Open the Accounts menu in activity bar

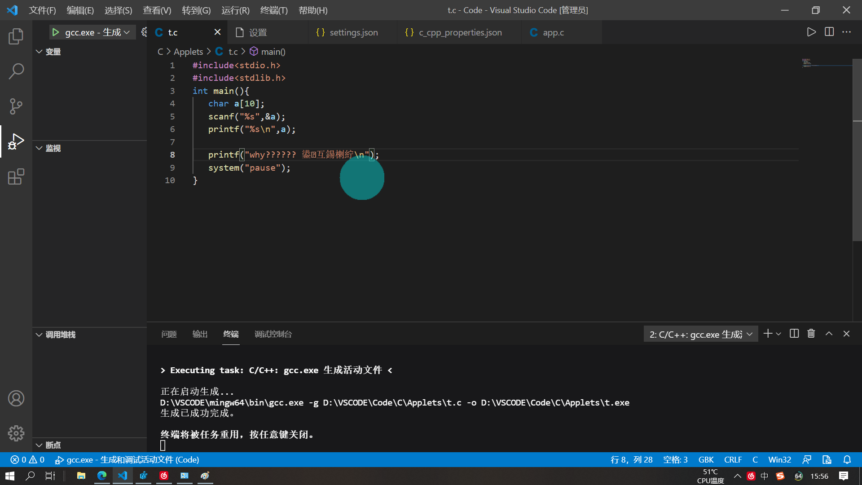pos(16,398)
